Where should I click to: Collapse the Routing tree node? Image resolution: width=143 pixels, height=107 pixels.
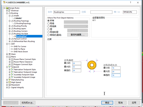[x=7, y=13]
